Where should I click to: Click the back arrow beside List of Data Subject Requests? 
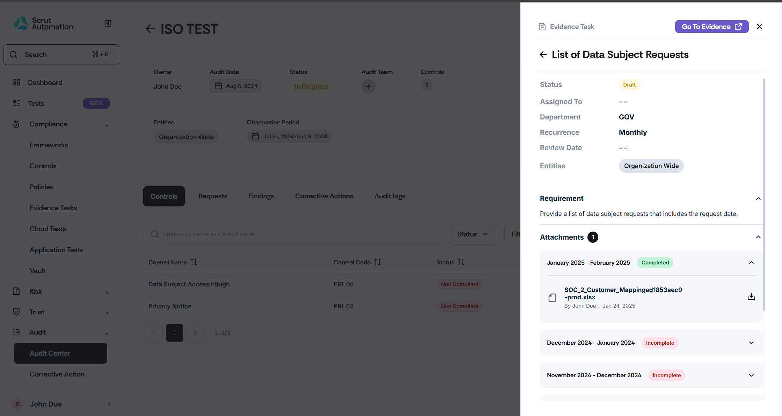point(543,54)
